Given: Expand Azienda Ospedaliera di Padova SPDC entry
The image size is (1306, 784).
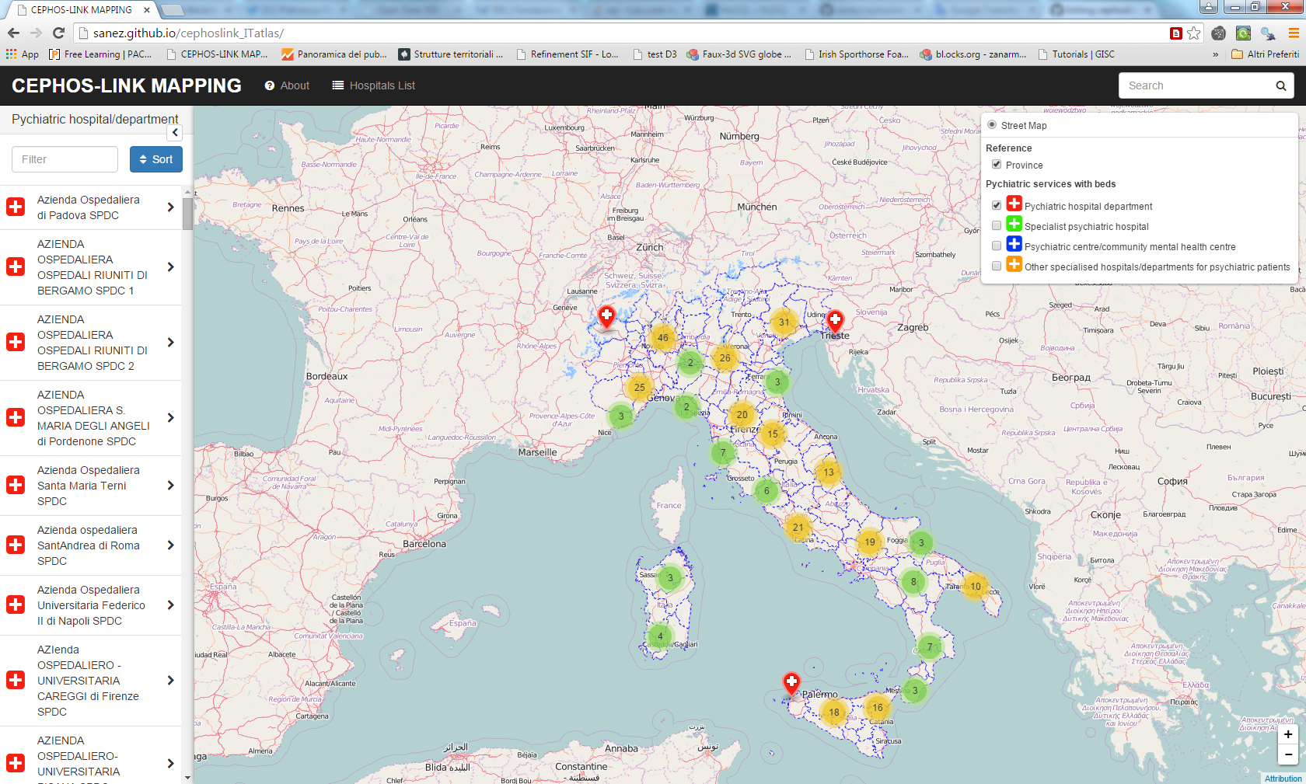Looking at the screenshot, I should pos(170,207).
